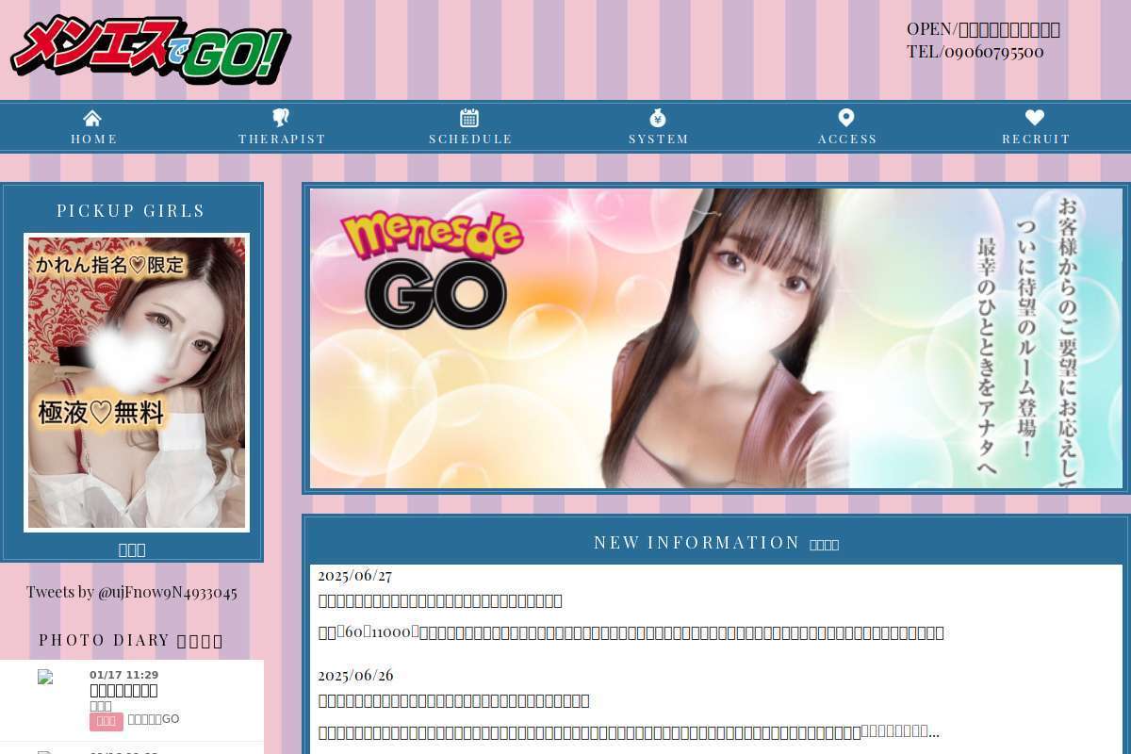
Task: Open the THERAPIST menu label
Action: (x=282, y=139)
